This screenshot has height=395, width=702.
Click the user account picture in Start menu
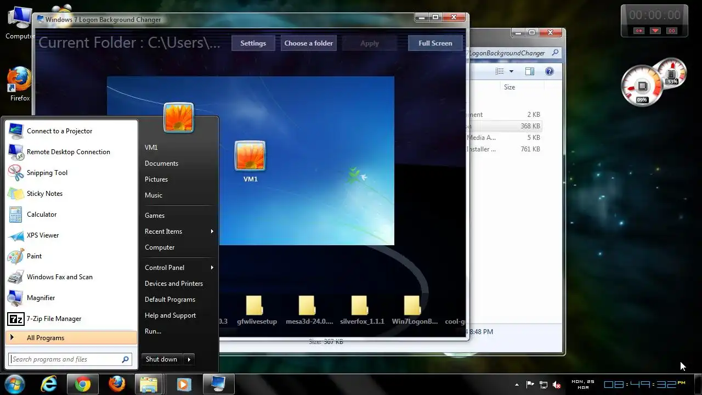178,117
